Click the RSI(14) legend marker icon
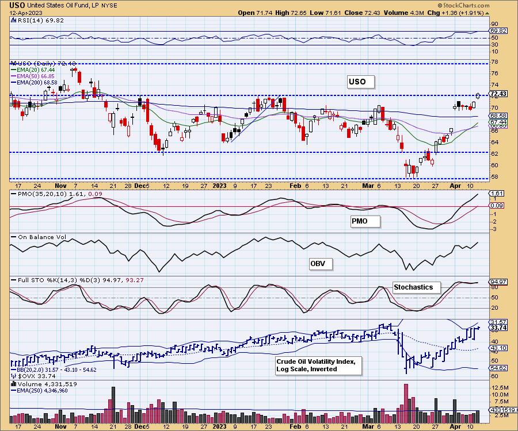518x431 pixels. click(x=13, y=20)
